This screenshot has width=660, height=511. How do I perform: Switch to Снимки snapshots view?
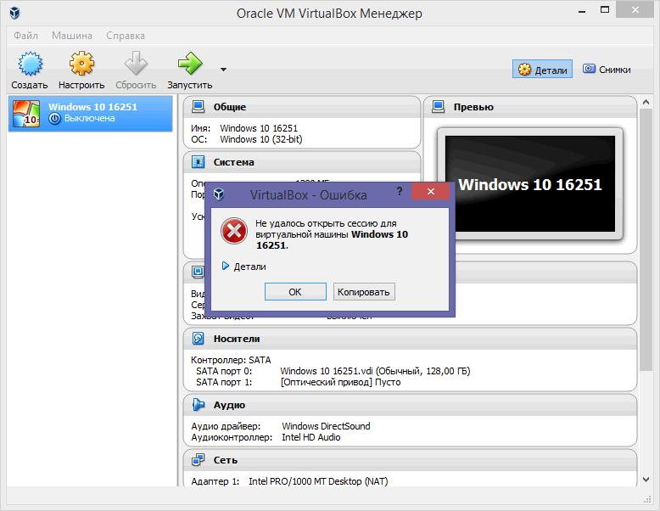click(607, 69)
